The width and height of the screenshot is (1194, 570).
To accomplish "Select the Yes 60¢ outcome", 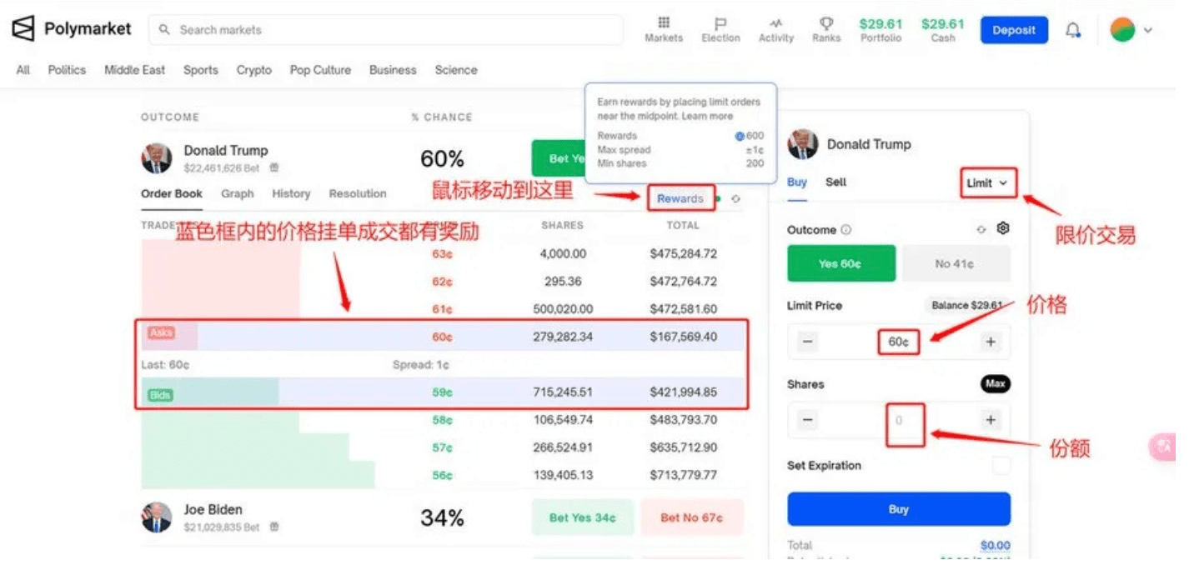I will click(841, 263).
